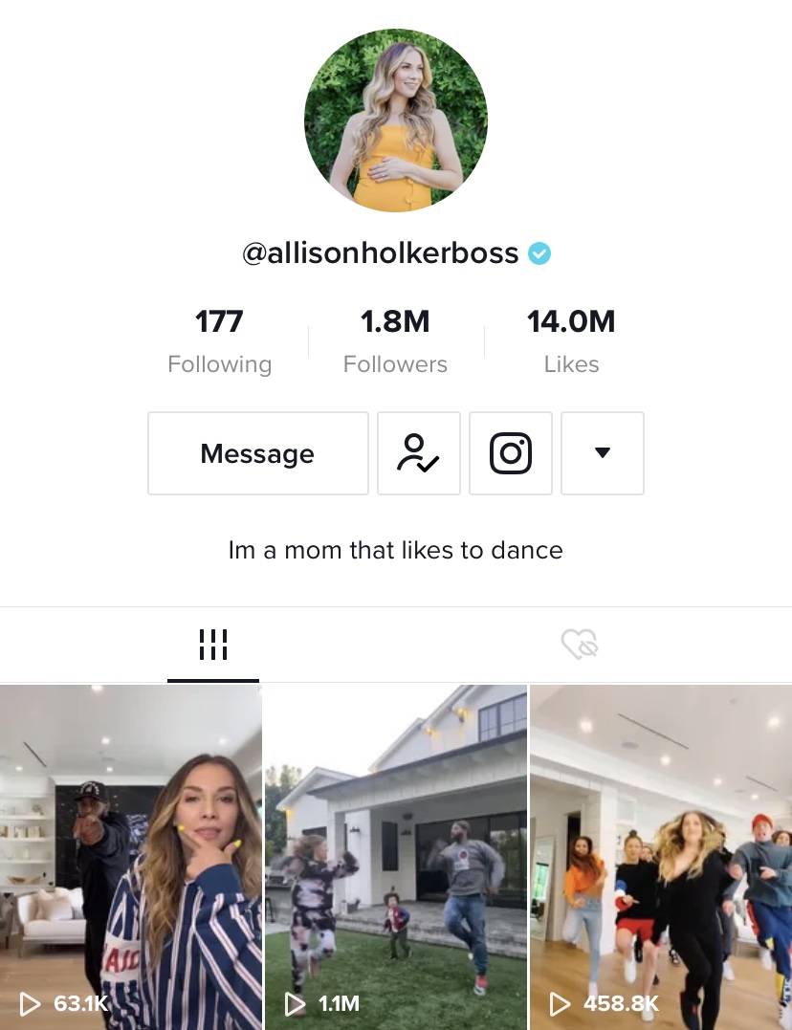
Task: Open the video with 63.1K views
Action: pyautogui.click(x=131, y=857)
